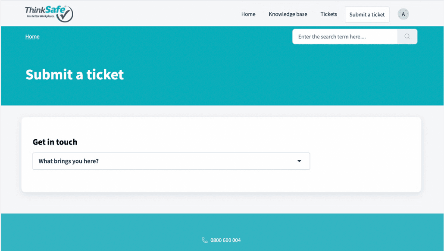Expand the "What brings you here?" dropdown
Image resolution: width=444 pixels, height=251 pixels.
coord(171,161)
